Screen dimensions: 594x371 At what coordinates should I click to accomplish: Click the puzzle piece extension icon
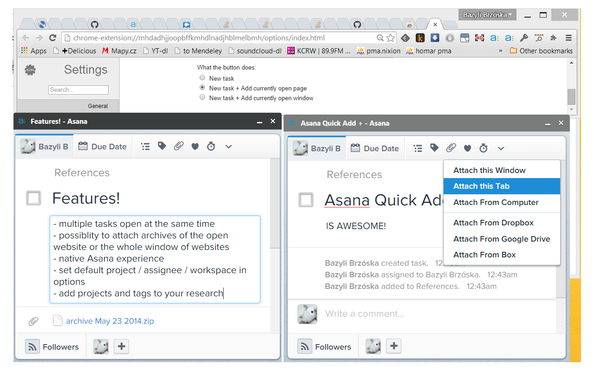553,38
